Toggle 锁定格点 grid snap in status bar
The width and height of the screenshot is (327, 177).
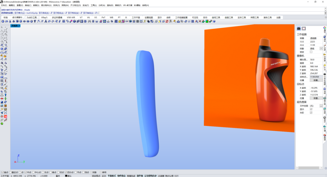coord(96,176)
